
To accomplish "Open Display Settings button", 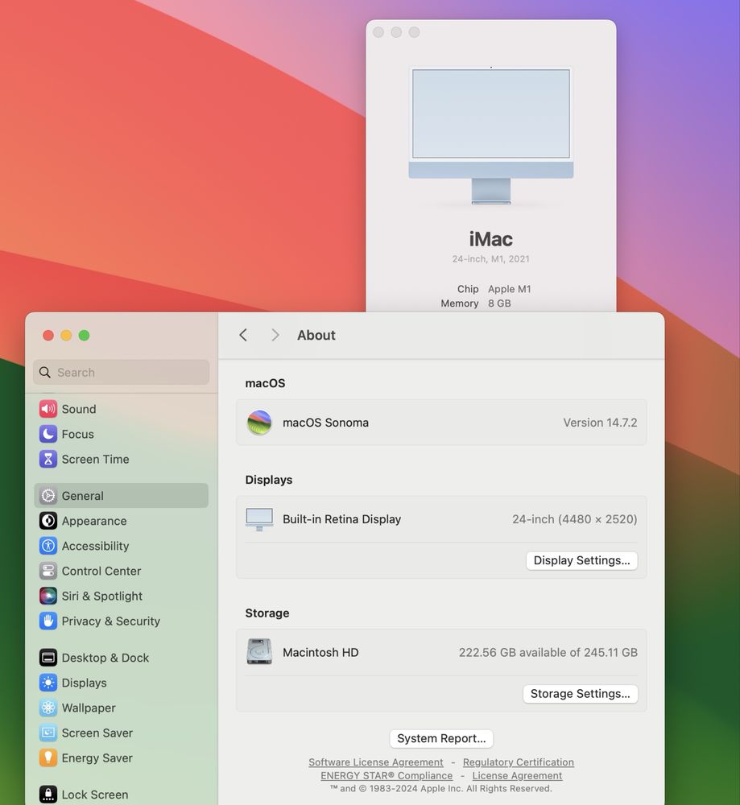I will tap(582, 560).
